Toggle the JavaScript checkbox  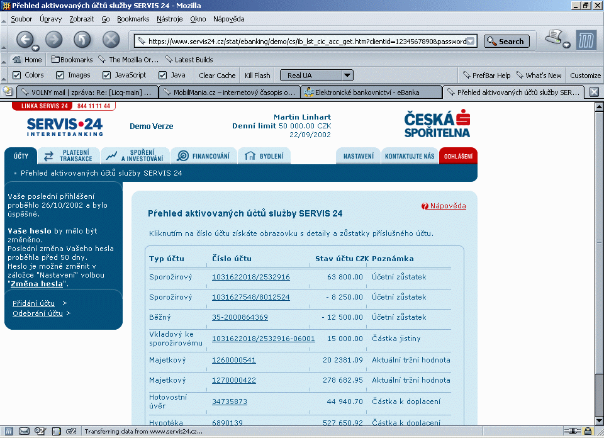107,75
